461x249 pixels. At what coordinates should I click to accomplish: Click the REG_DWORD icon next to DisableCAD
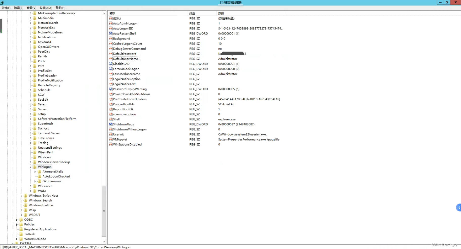[110, 64]
